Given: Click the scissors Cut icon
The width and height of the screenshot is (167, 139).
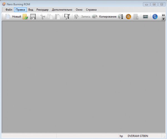Looking at the screenshot, I should point(42,17).
